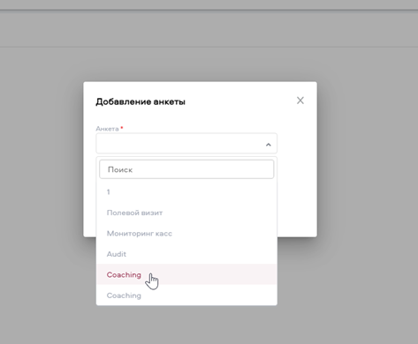Choose Полевой визит from the list
This screenshot has height=344, width=418.
tap(186, 213)
